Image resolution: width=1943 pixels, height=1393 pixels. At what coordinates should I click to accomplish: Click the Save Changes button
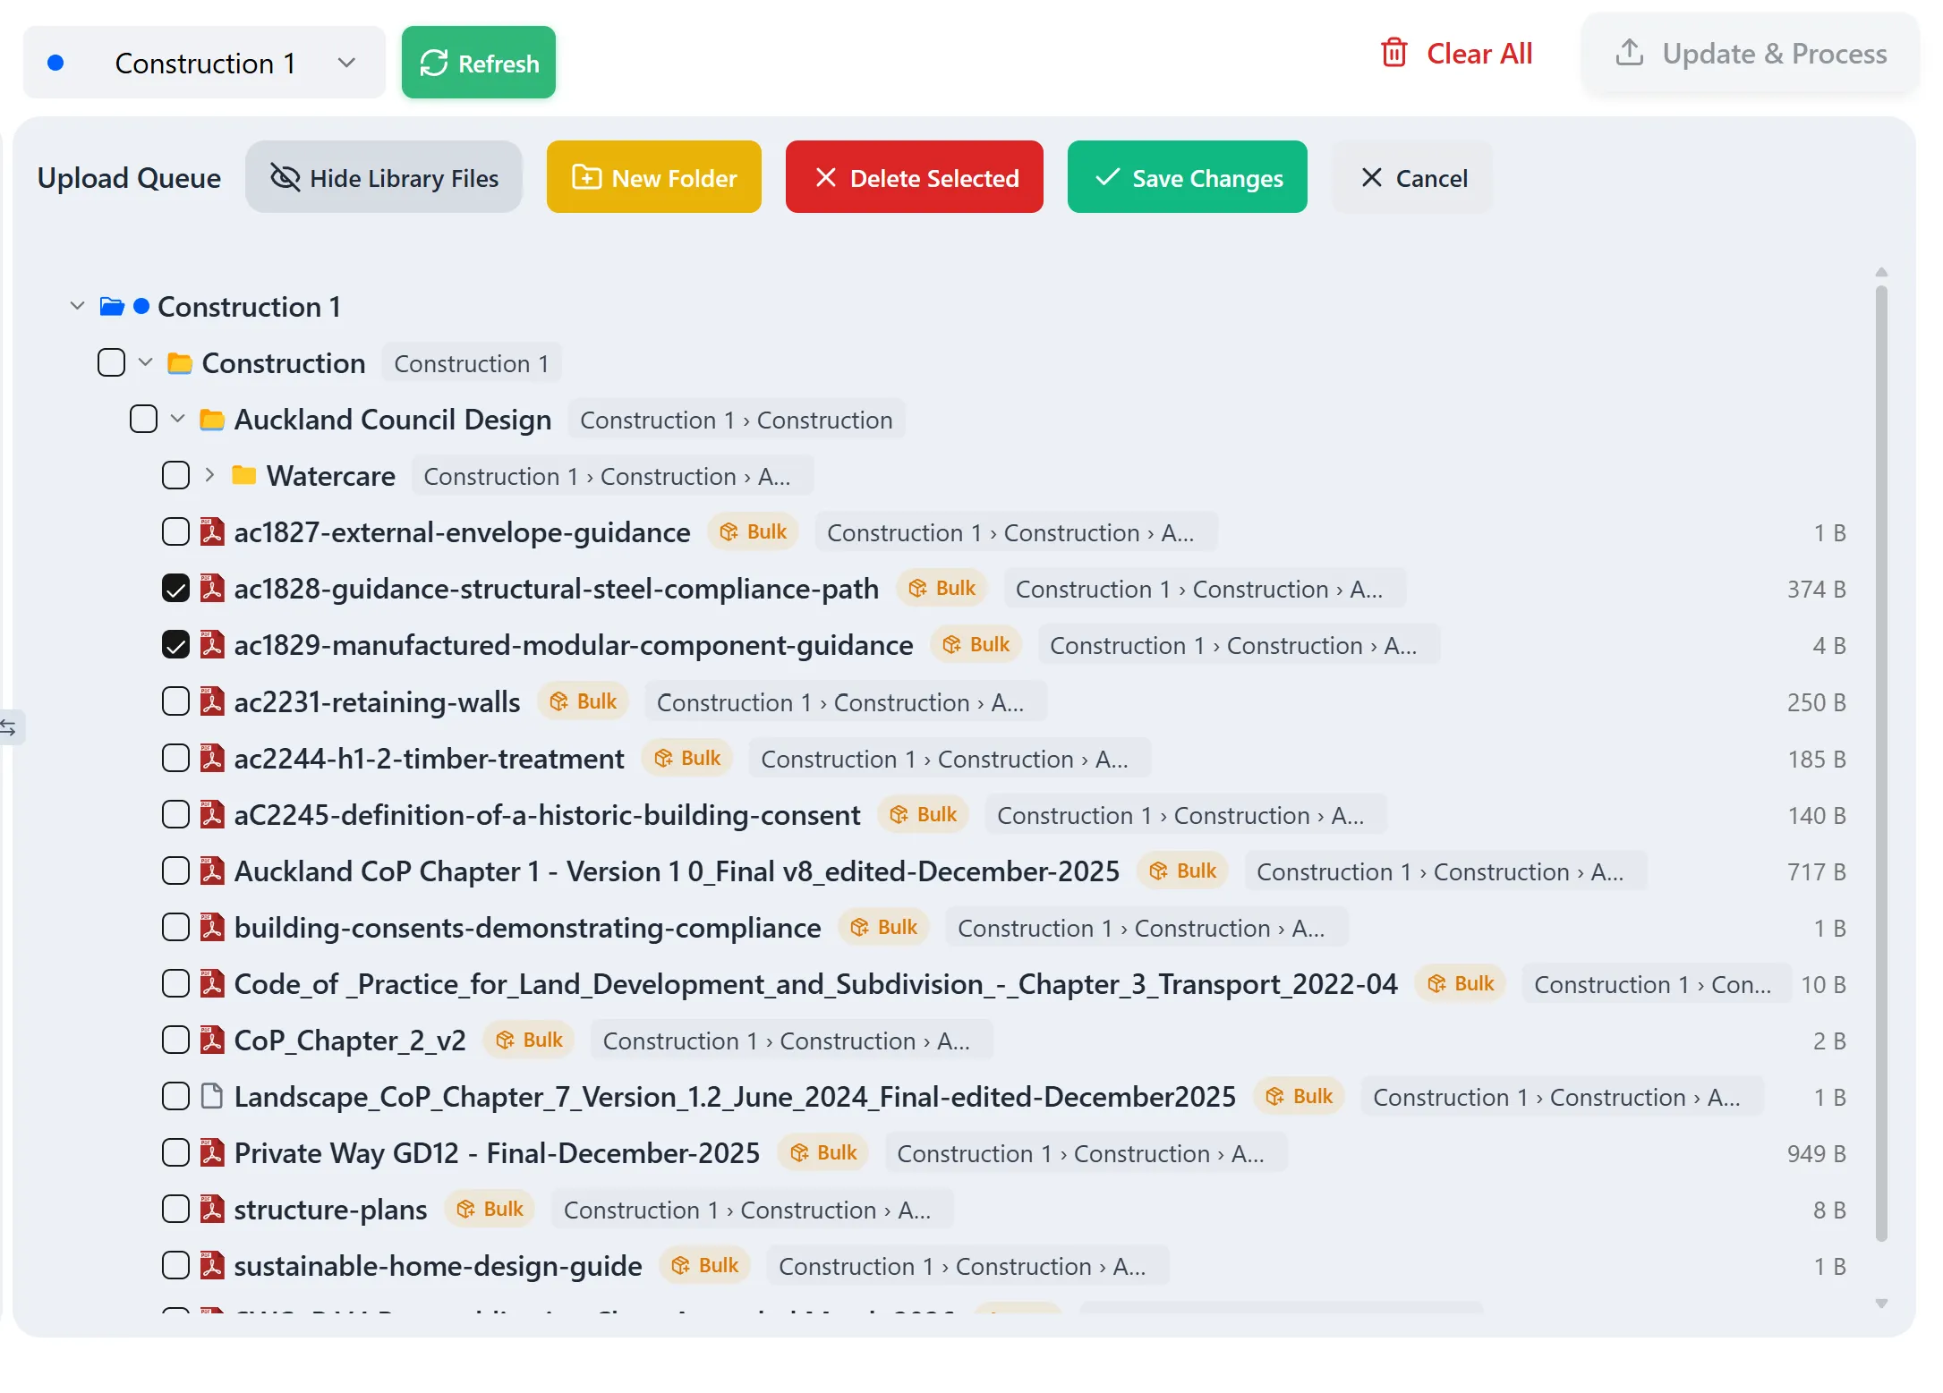[1187, 177]
